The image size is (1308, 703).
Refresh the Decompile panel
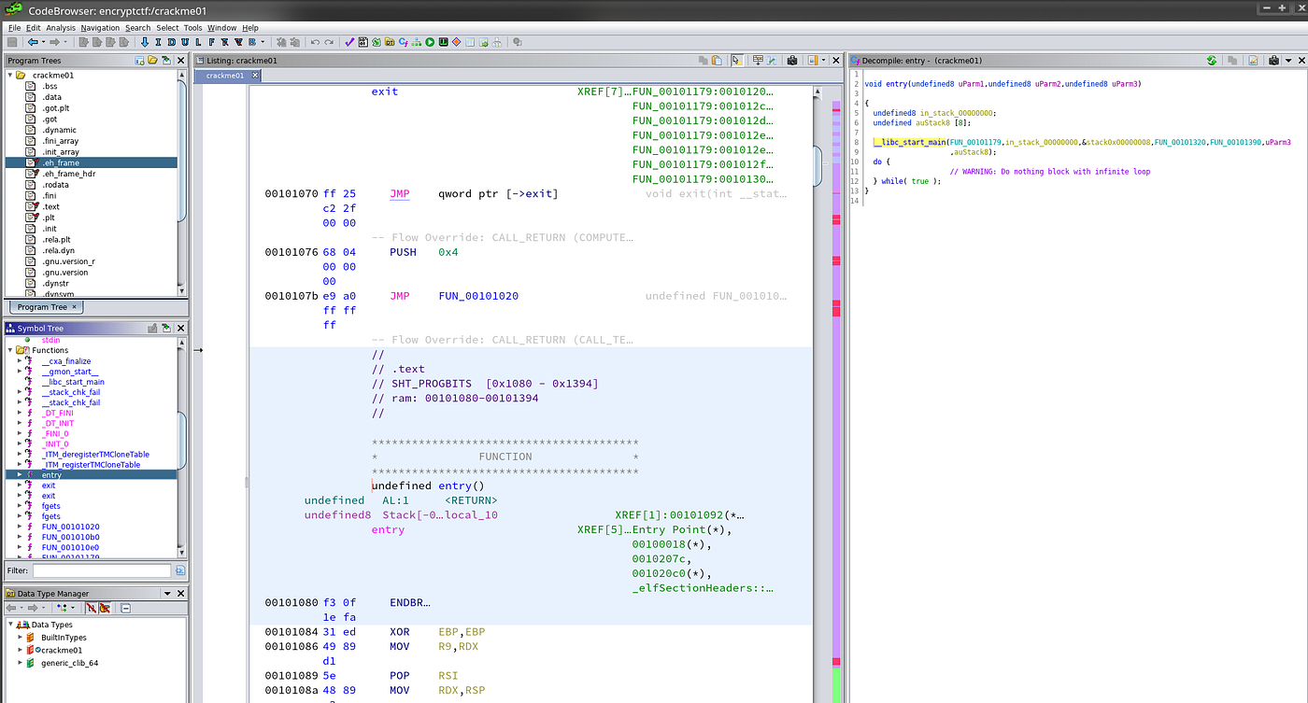(1211, 61)
